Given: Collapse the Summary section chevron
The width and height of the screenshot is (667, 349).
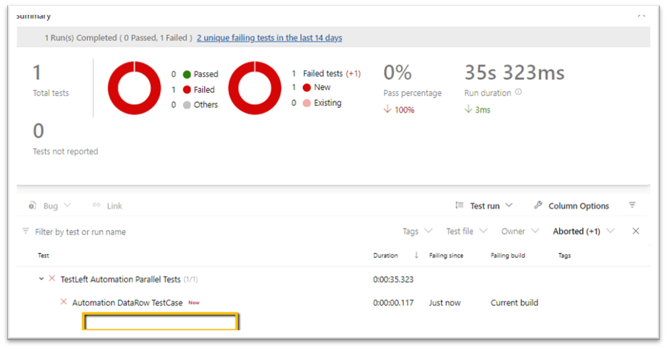Looking at the screenshot, I should coord(641,16).
